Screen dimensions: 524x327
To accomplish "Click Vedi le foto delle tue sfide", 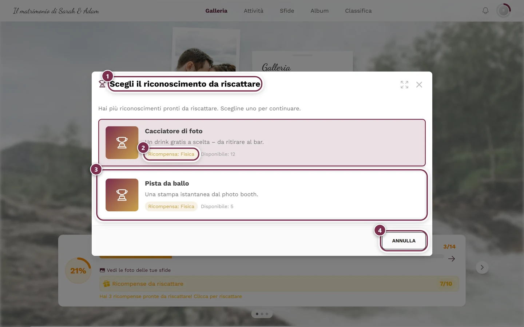I will (139, 270).
